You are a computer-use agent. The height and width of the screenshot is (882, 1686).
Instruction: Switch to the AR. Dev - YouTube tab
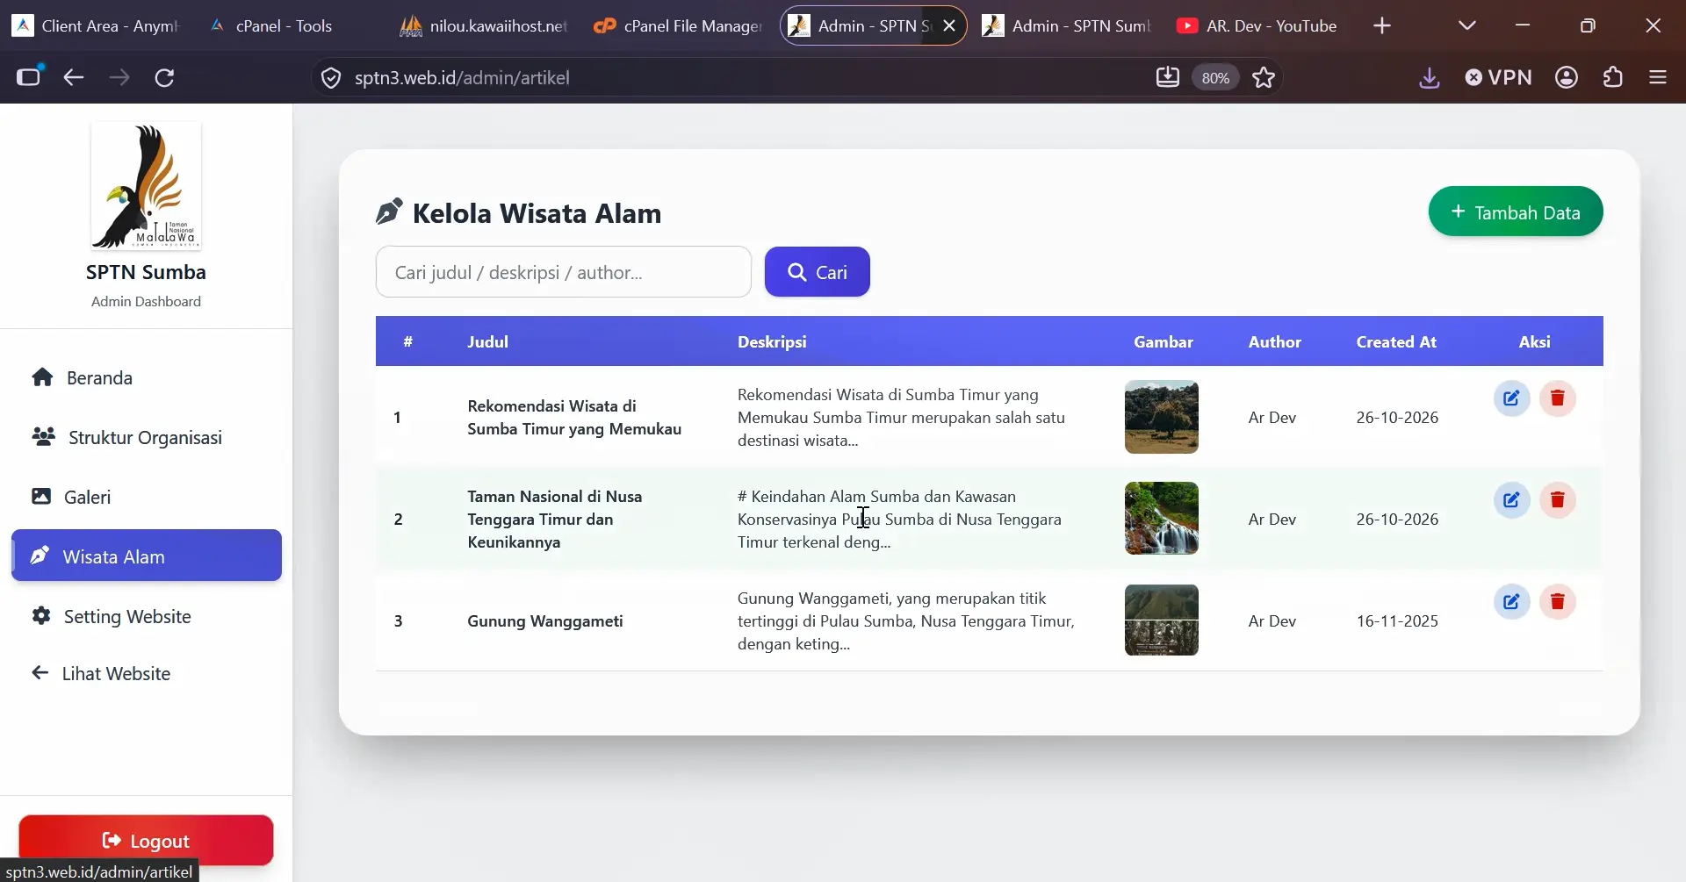coord(1257,25)
